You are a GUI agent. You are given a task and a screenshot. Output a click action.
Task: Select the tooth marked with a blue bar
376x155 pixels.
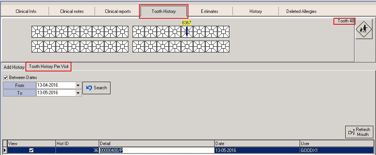click(x=187, y=32)
